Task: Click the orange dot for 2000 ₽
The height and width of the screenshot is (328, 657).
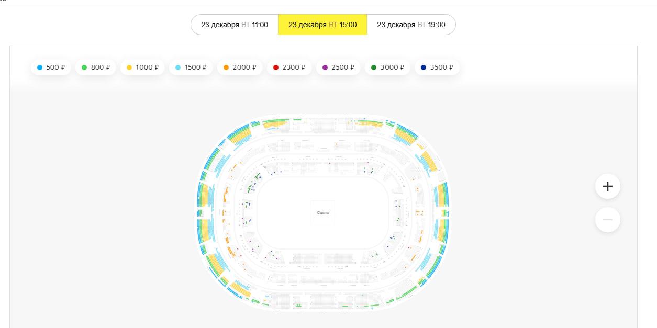Action: [226, 67]
